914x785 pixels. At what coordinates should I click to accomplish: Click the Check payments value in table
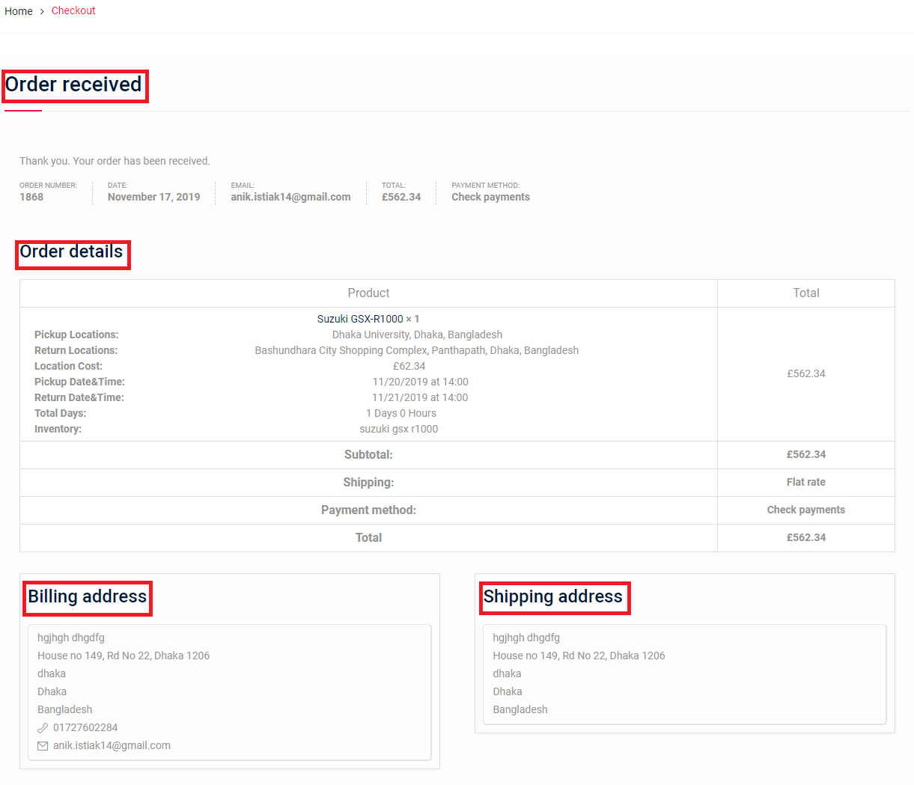click(x=805, y=510)
